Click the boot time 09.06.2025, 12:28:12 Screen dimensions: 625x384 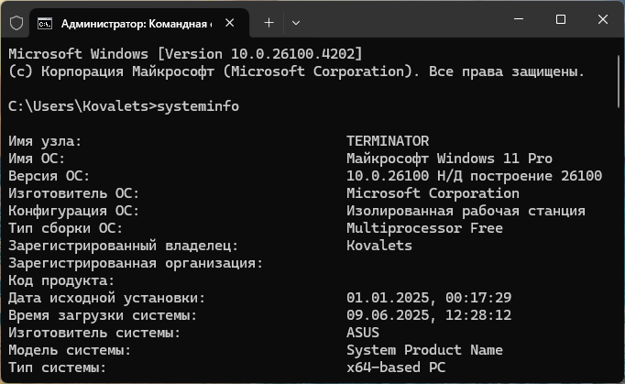point(429,315)
